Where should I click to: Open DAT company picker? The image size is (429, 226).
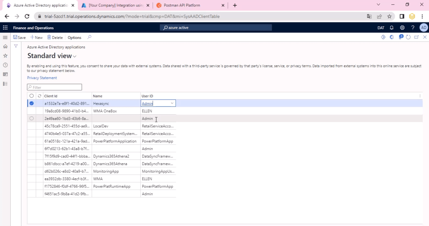381,28
